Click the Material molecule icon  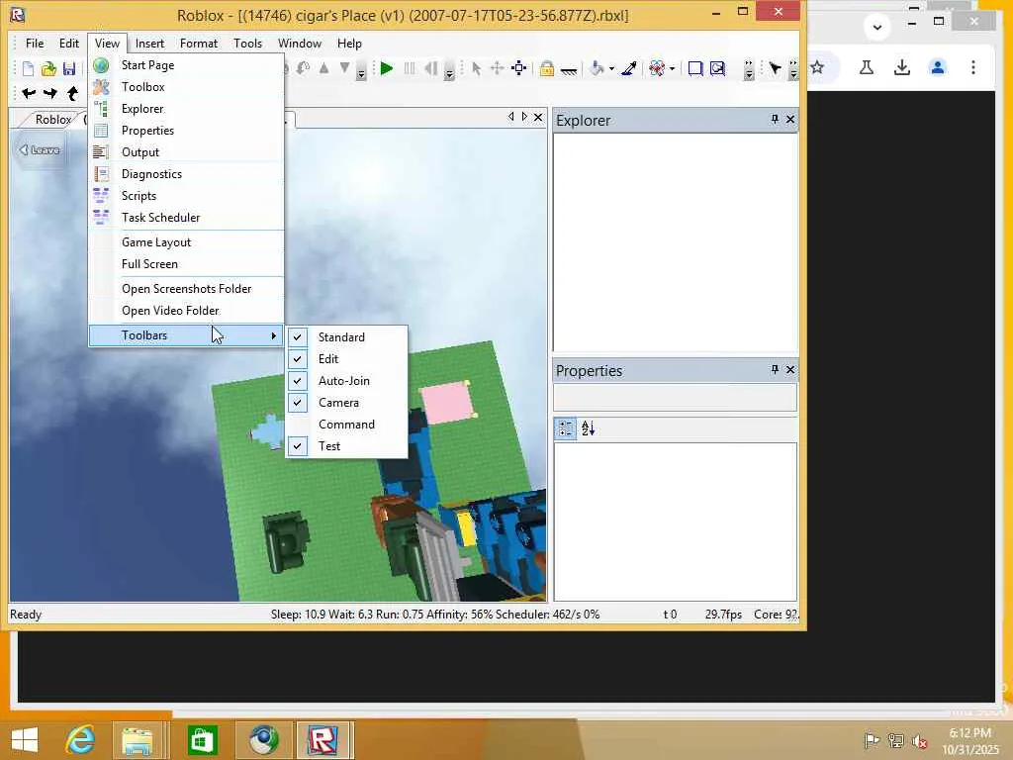coord(657,68)
